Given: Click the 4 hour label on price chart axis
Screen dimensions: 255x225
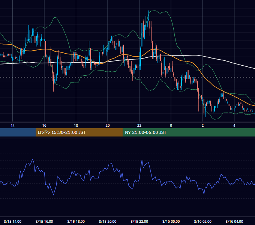Looking at the screenshot, I should point(234,126).
